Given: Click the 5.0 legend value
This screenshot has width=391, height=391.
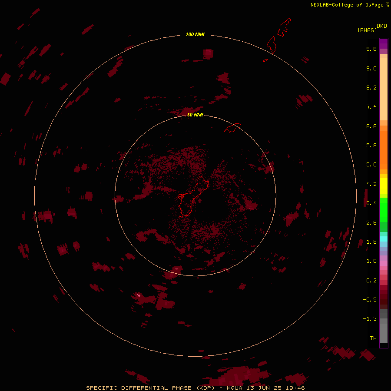Looking at the screenshot, I should click(371, 165).
